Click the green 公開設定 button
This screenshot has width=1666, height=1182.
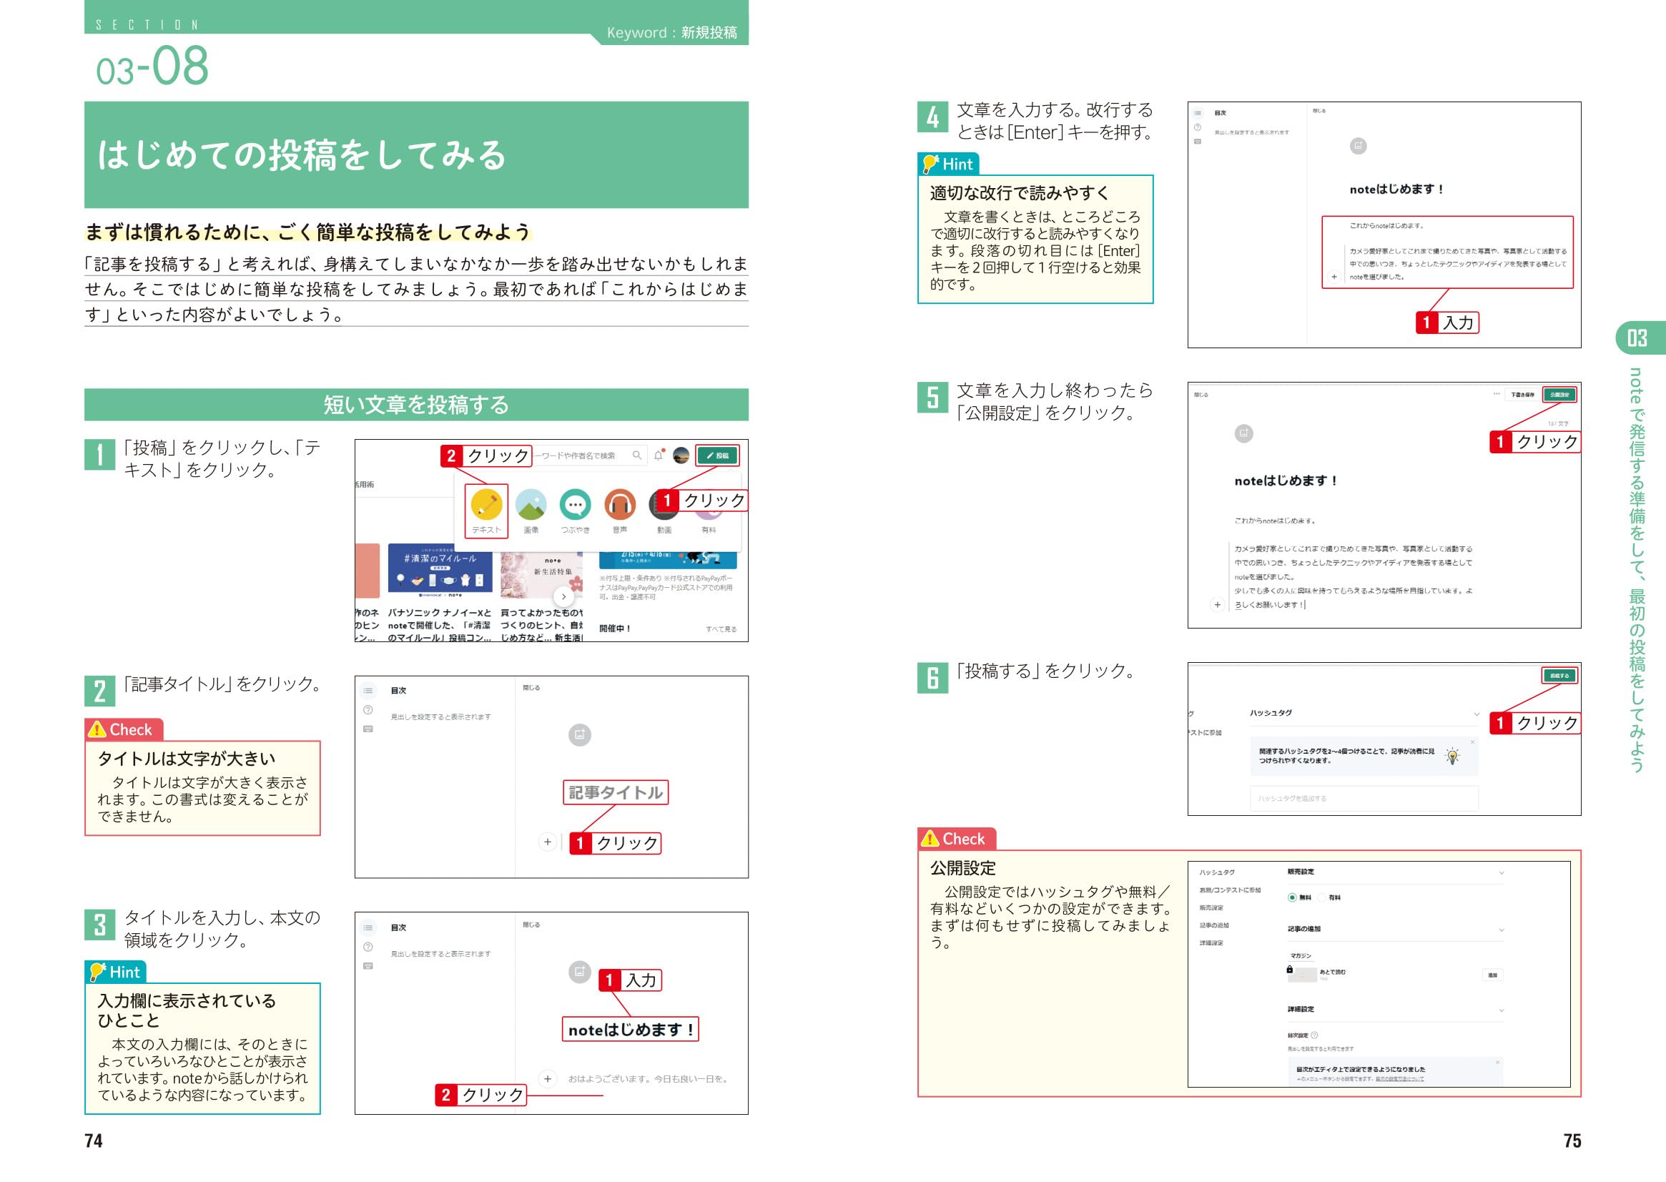[x=1559, y=395]
